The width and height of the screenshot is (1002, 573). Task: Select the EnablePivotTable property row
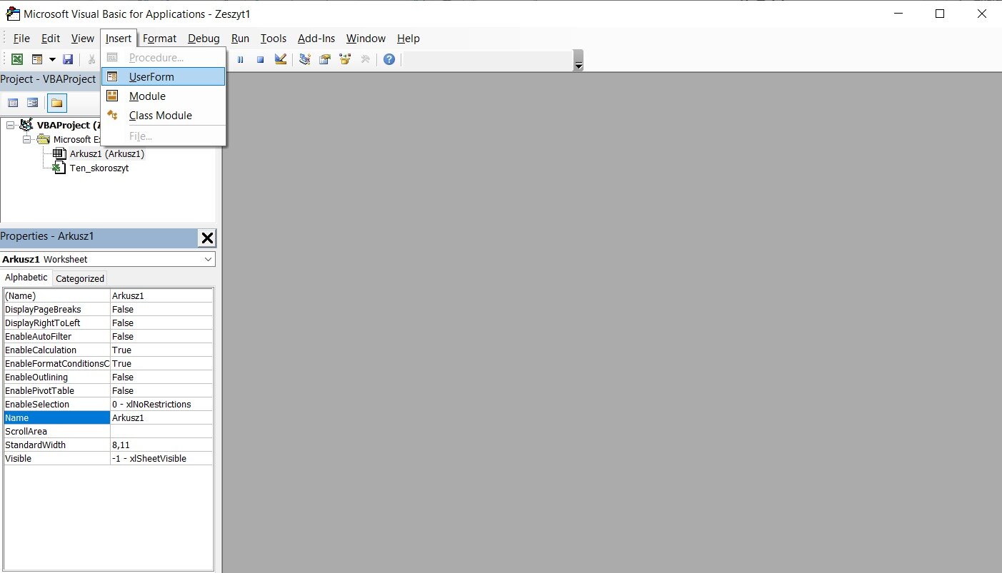point(108,390)
